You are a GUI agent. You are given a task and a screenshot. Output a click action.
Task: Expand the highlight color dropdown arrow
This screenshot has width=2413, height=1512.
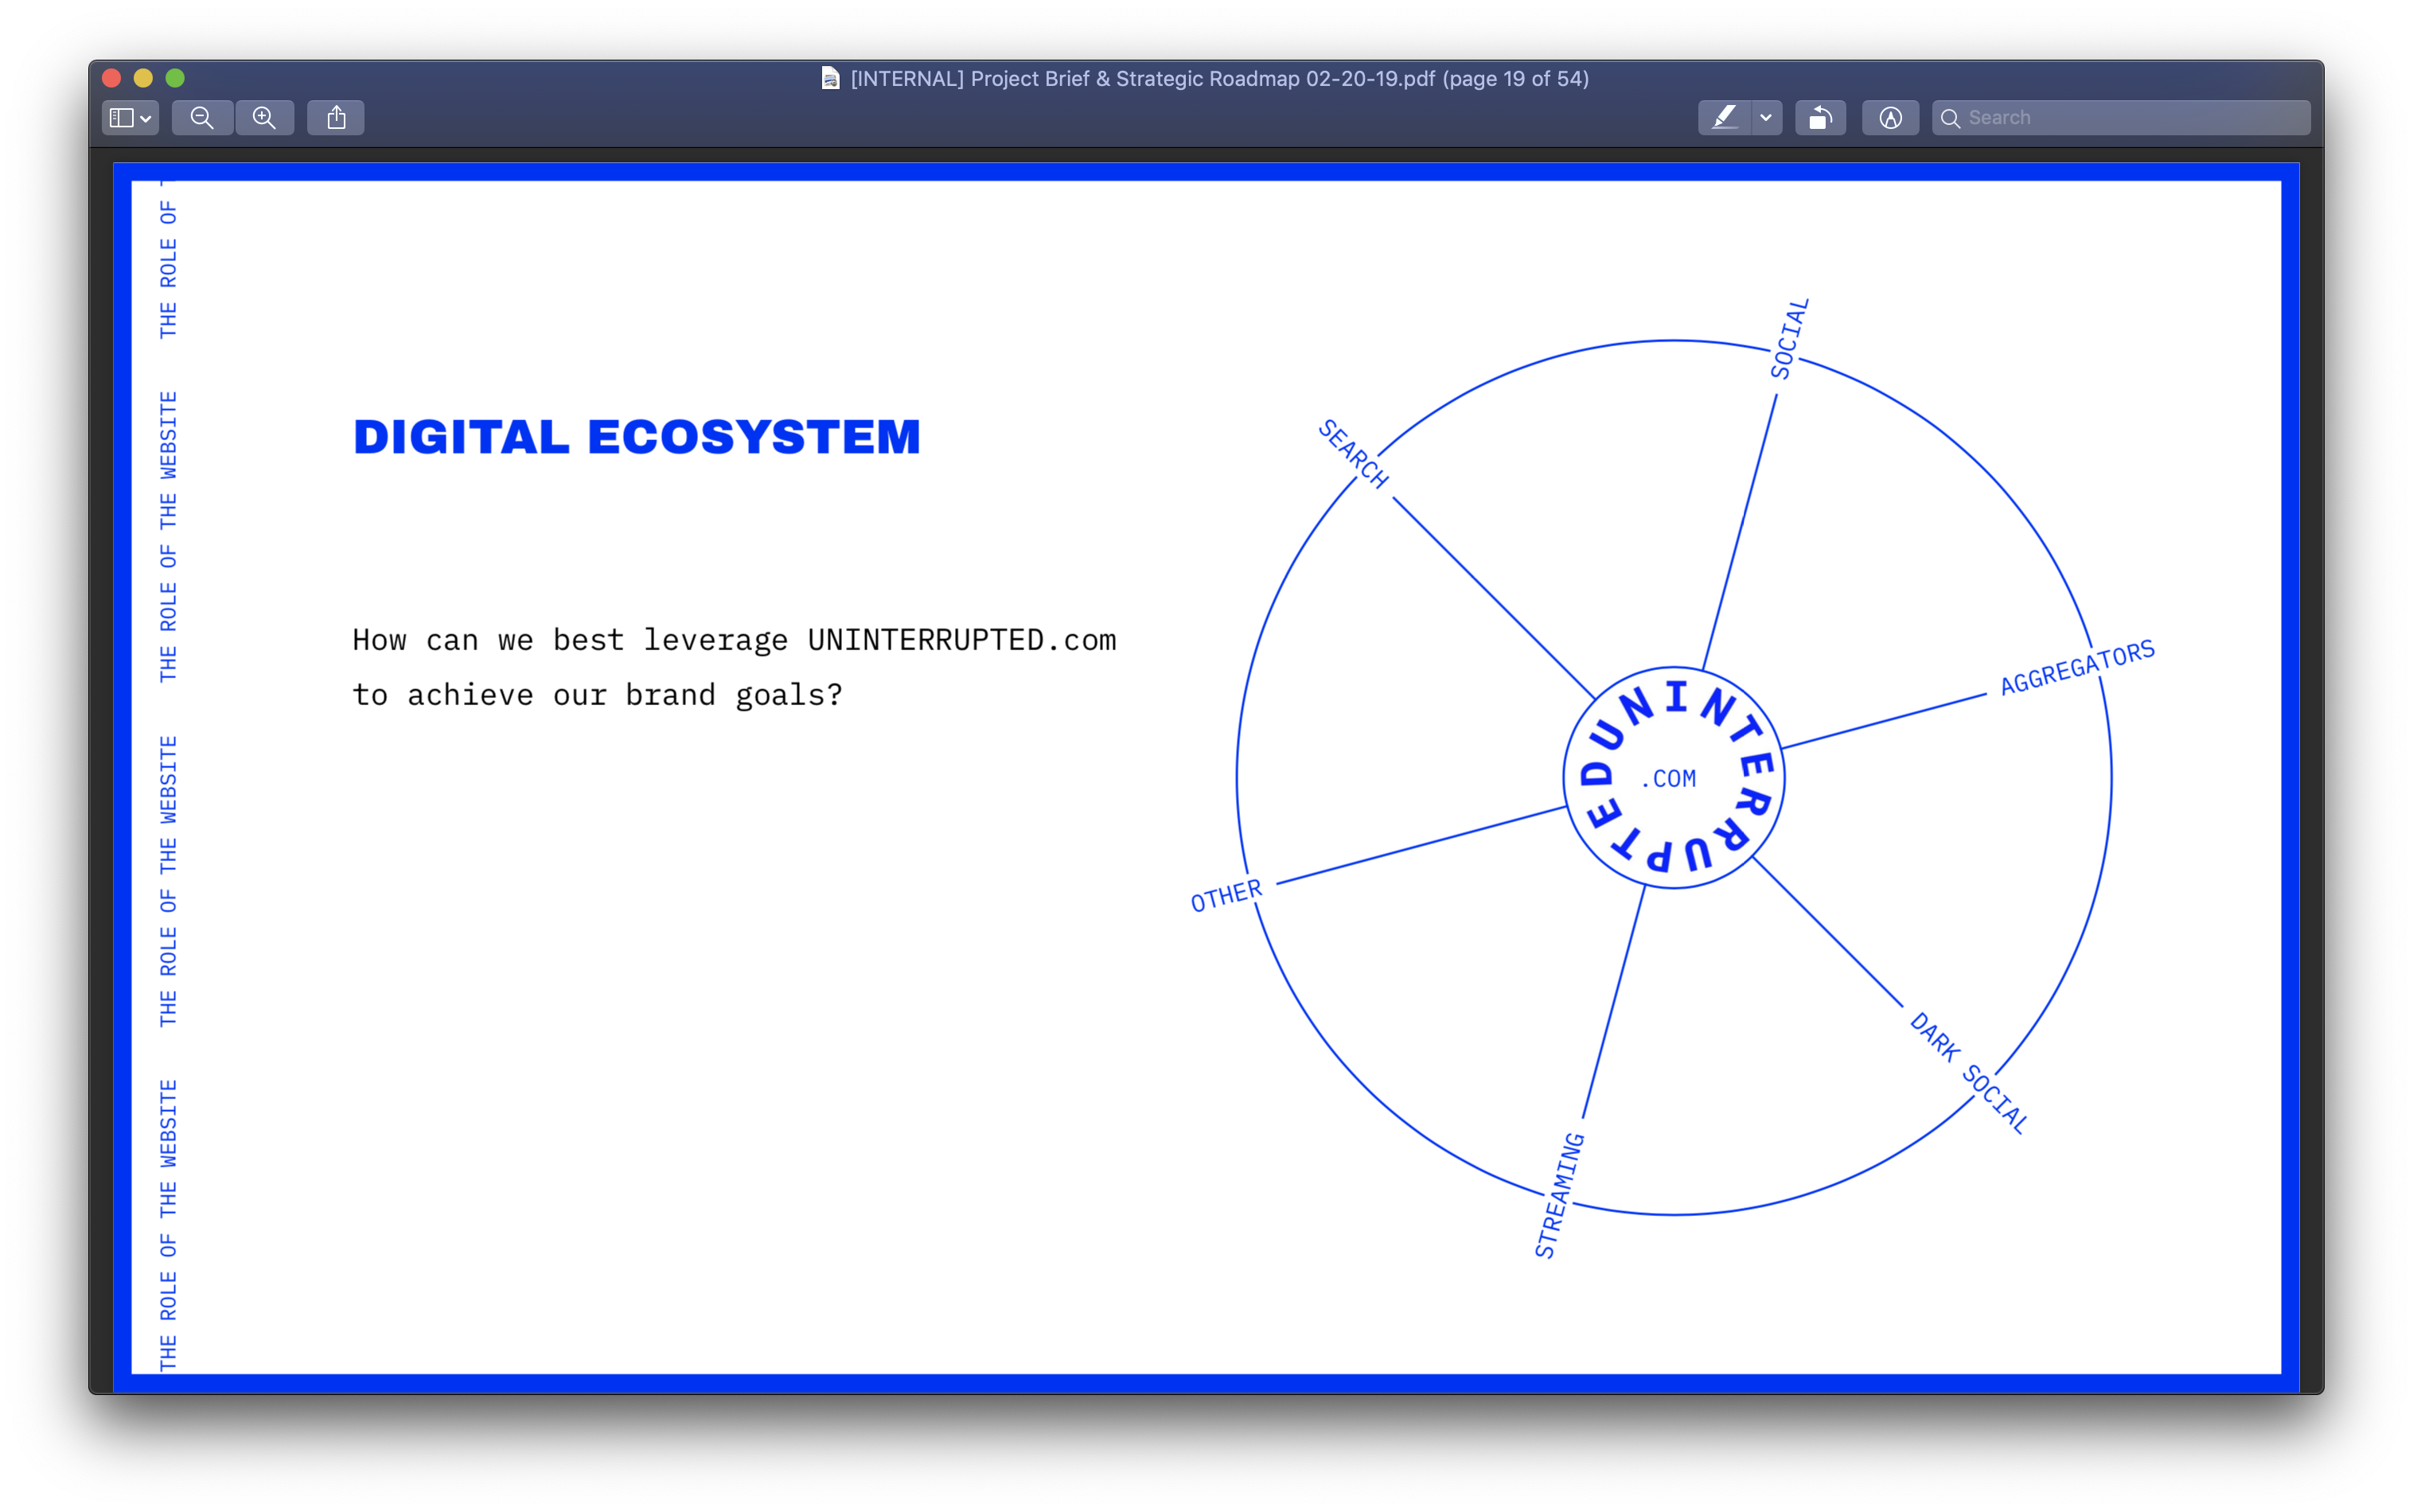tap(1766, 118)
